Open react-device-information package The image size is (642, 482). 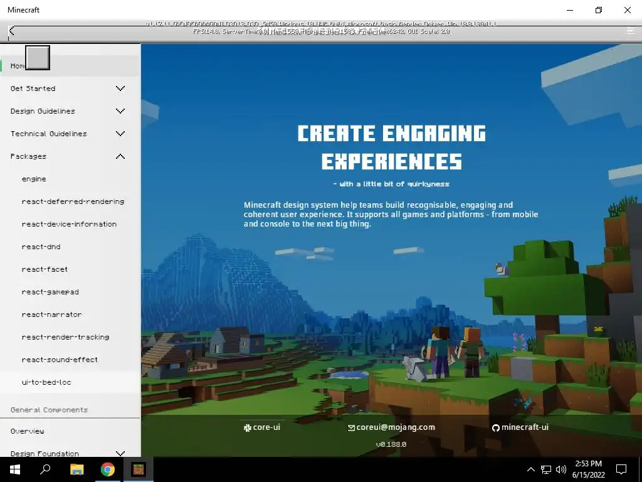tap(69, 224)
